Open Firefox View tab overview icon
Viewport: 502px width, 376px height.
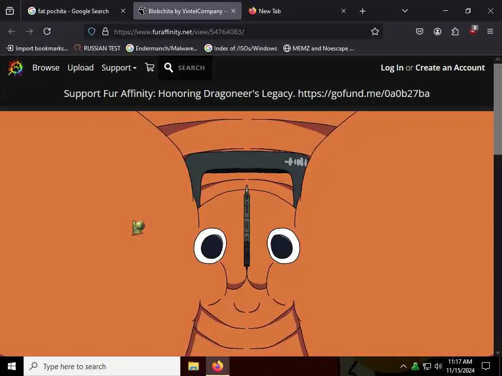10,11
